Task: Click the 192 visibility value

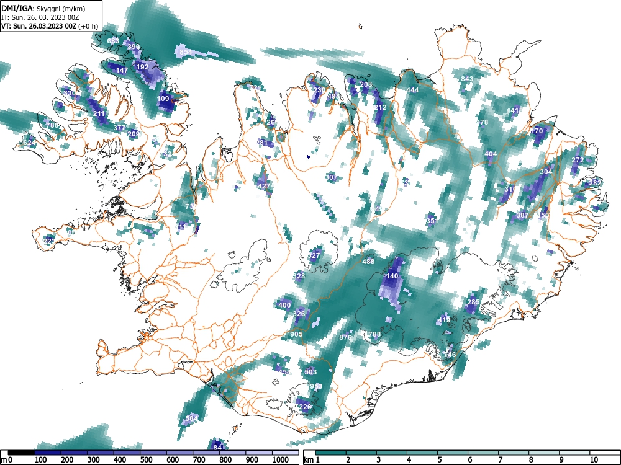Action: (x=142, y=67)
